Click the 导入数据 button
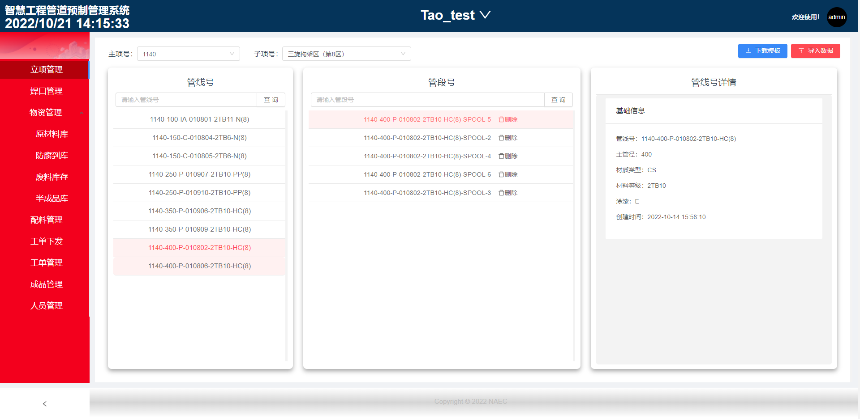860x419 pixels. point(815,51)
